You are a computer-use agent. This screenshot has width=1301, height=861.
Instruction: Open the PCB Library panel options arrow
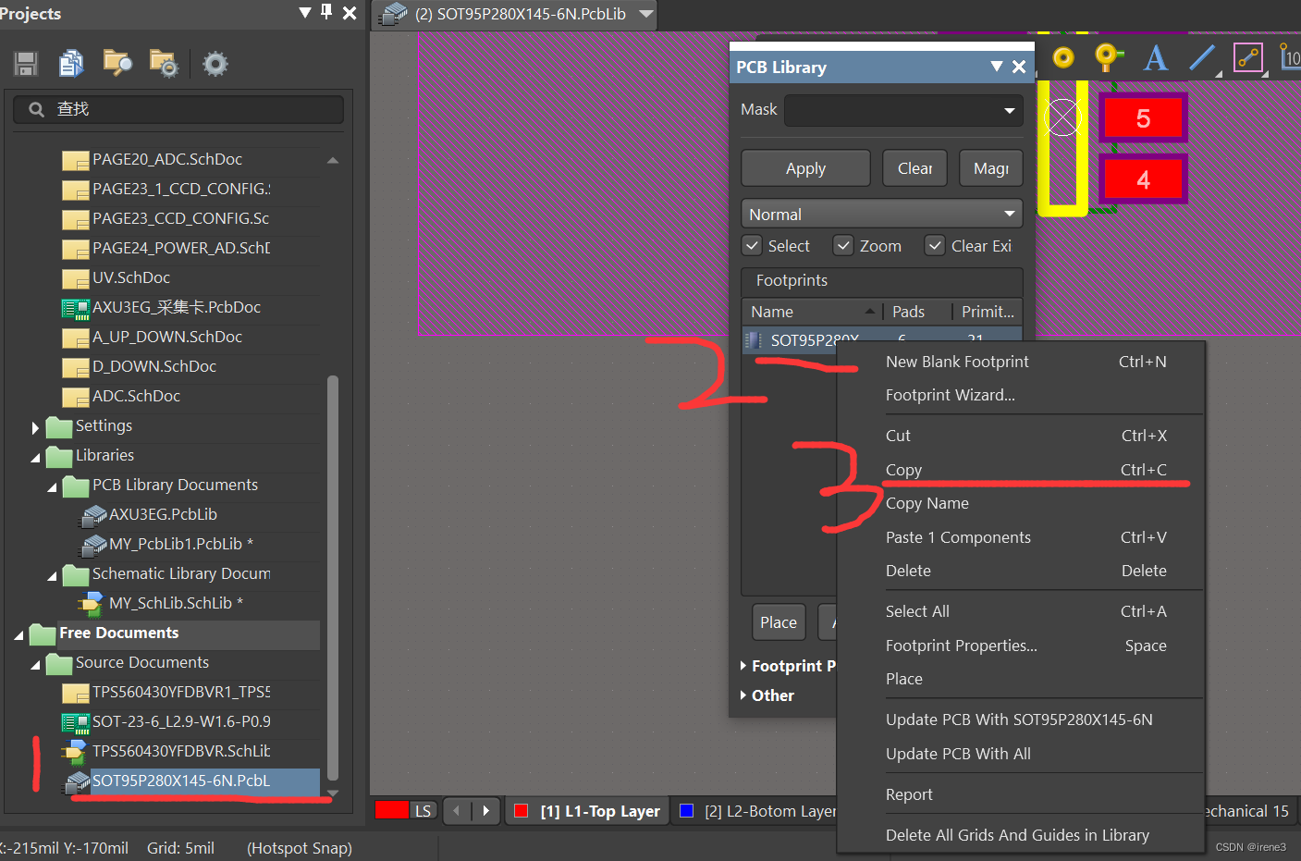click(x=997, y=67)
